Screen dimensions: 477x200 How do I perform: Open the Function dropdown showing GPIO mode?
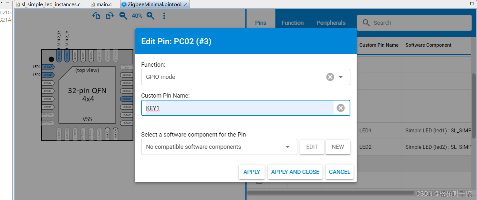click(x=341, y=77)
